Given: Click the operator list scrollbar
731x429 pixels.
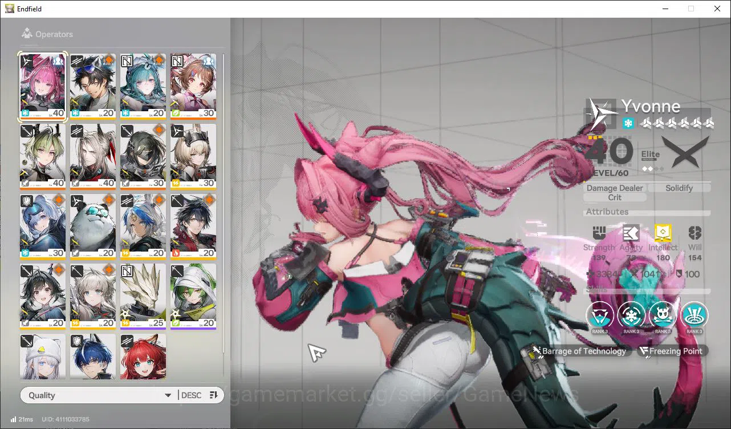Looking at the screenshot, I should [223, 203].
